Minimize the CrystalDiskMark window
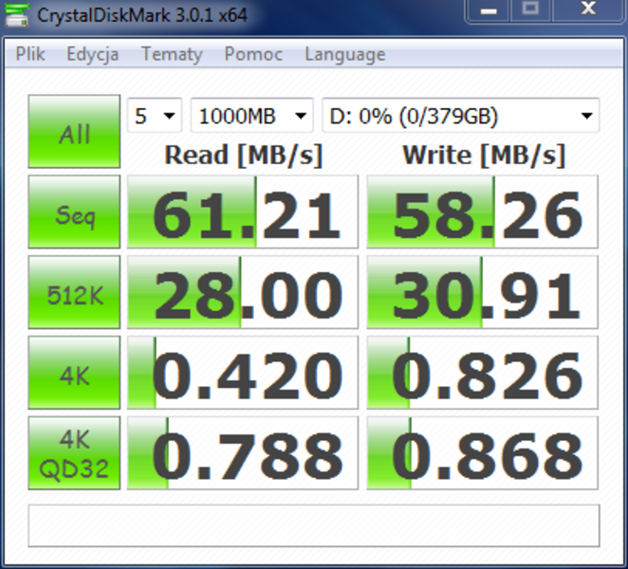This screenshot has height=569, width=628. [x=488, y=10]
